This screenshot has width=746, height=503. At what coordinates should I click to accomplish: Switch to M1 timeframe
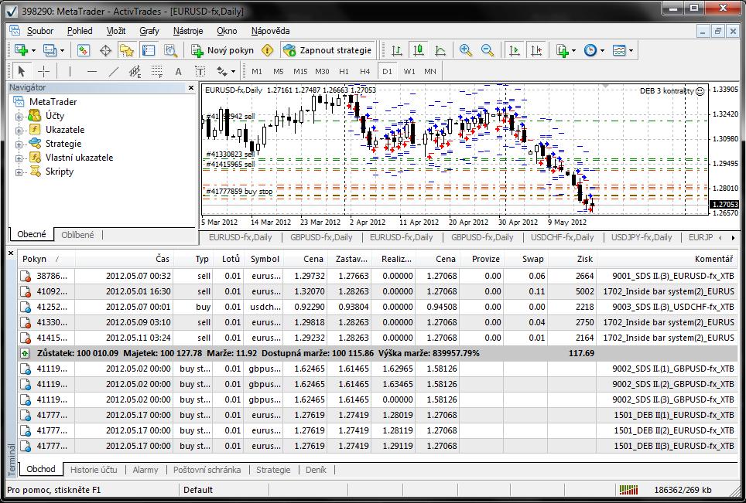[257, 71]
